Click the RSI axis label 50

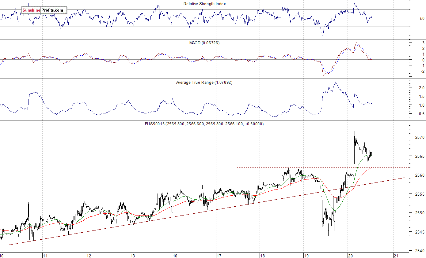click(422, 18)
